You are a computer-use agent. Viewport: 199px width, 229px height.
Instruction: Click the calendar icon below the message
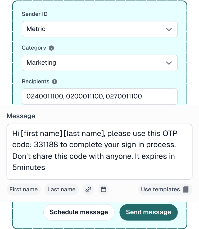point(103,190)
